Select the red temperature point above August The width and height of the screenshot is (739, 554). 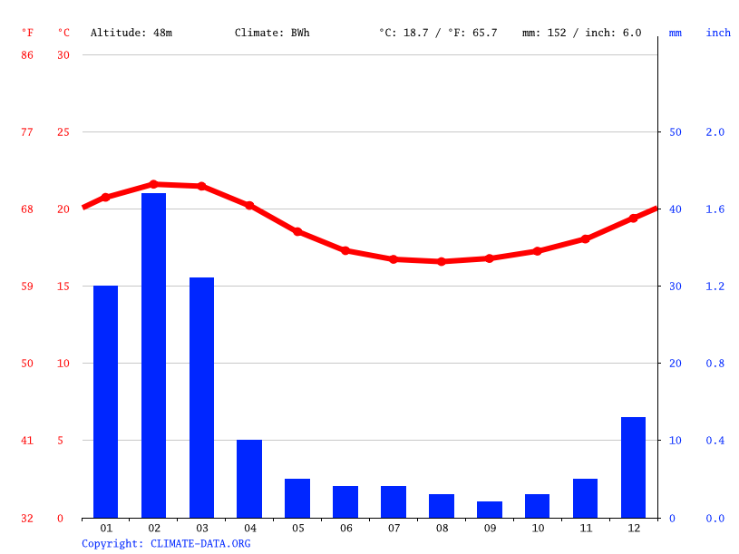[x=441, y=261]
